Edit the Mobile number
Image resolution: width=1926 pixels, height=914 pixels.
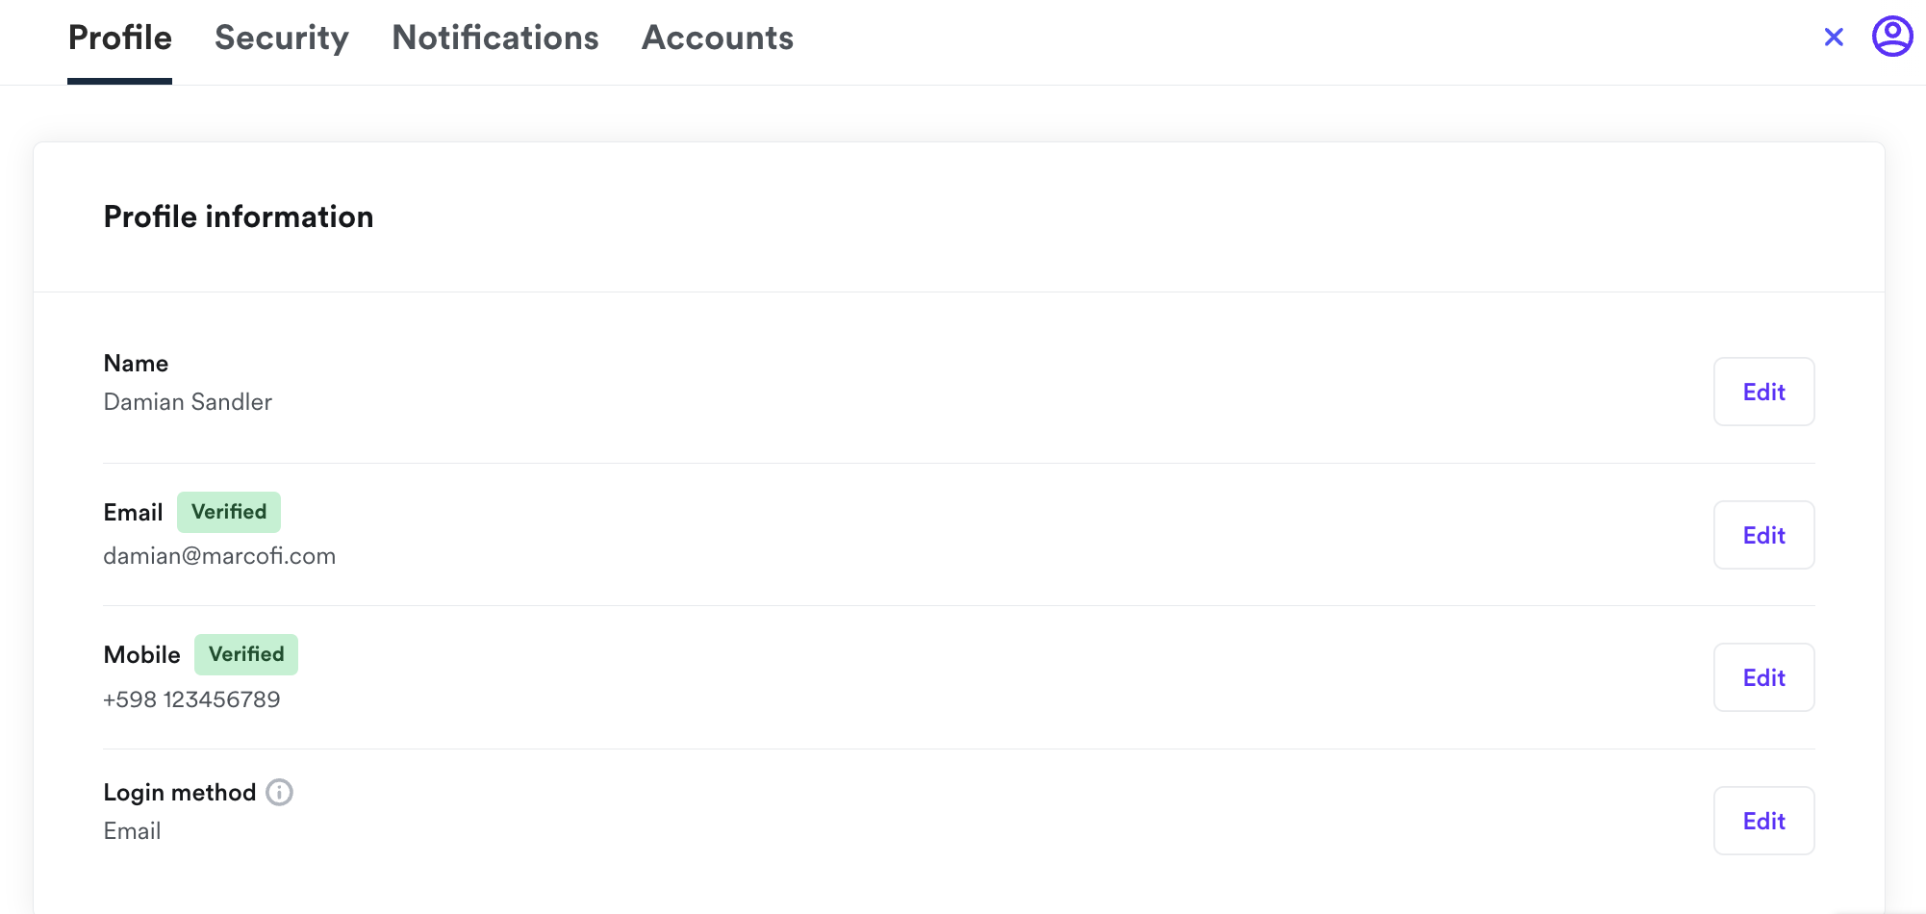(1763, 677)
